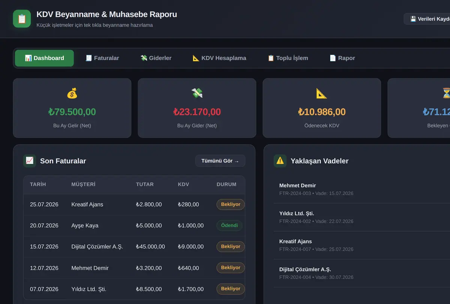Click the ₺45.000,00 amount cell

click(x=150, y=247)
